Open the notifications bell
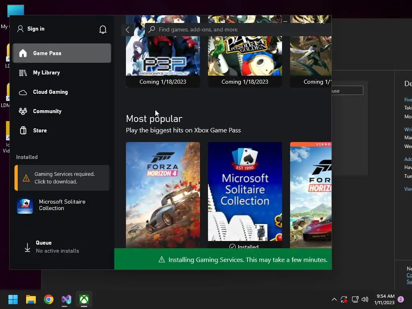 click(103, 29)
